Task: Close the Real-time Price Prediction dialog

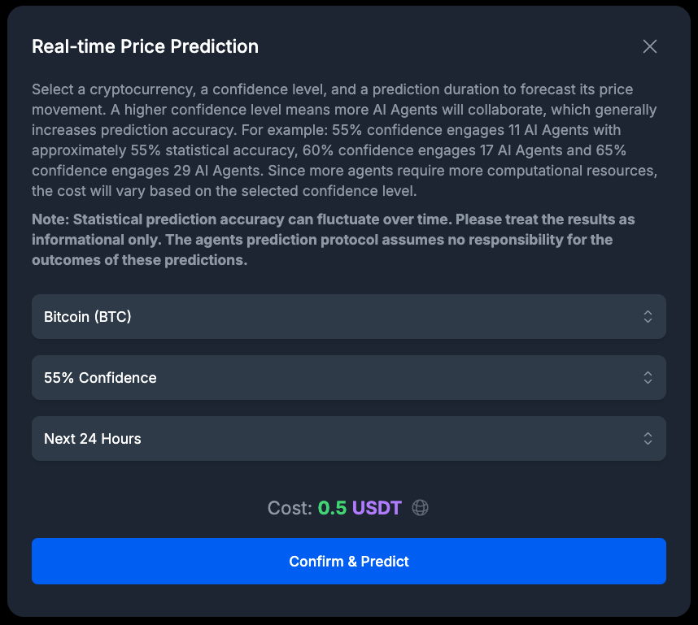Action: pos(649,46)
